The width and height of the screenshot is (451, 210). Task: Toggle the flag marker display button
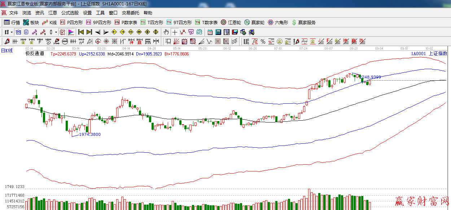tap(71, 32)
